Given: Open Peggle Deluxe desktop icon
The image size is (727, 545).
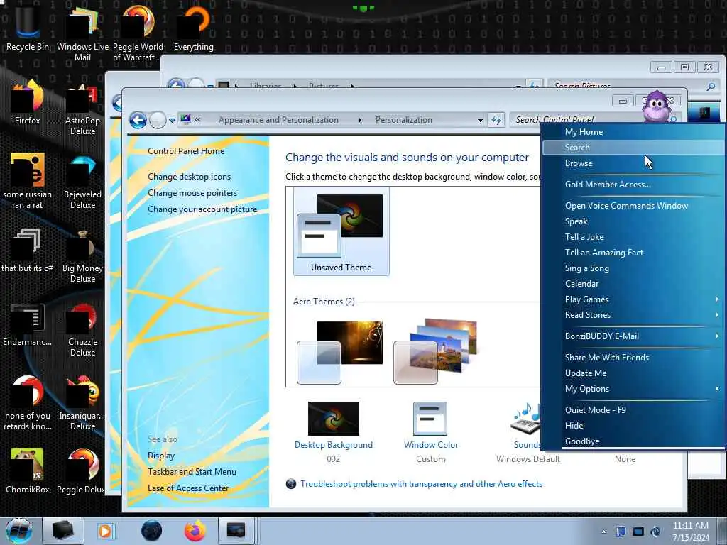Looking at the screenshot, I should point(81,470).
